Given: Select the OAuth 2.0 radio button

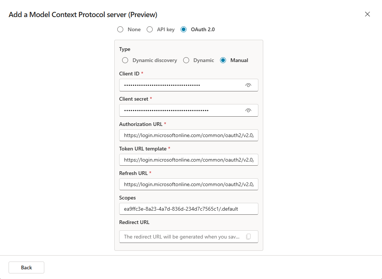Looking at the screenshot, I should coord(184,29).
